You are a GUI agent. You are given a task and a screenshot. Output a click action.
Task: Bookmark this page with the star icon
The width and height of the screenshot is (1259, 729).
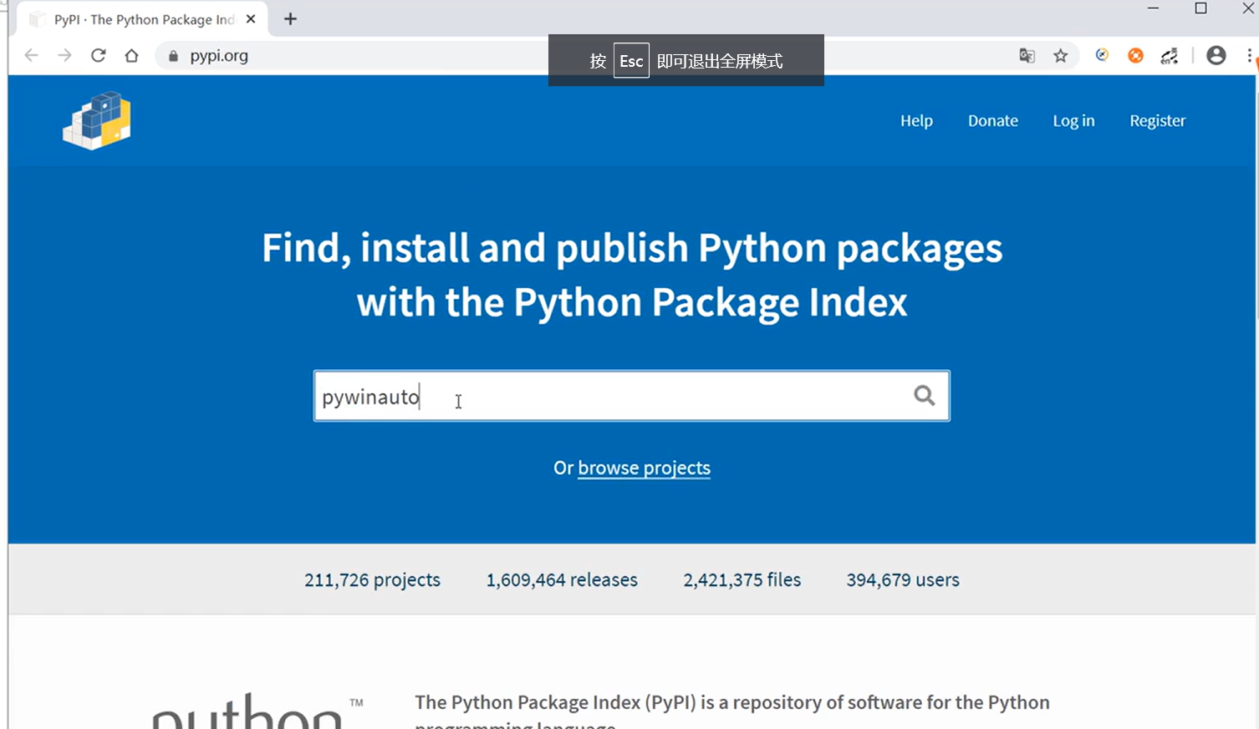tap(1060, 56)
